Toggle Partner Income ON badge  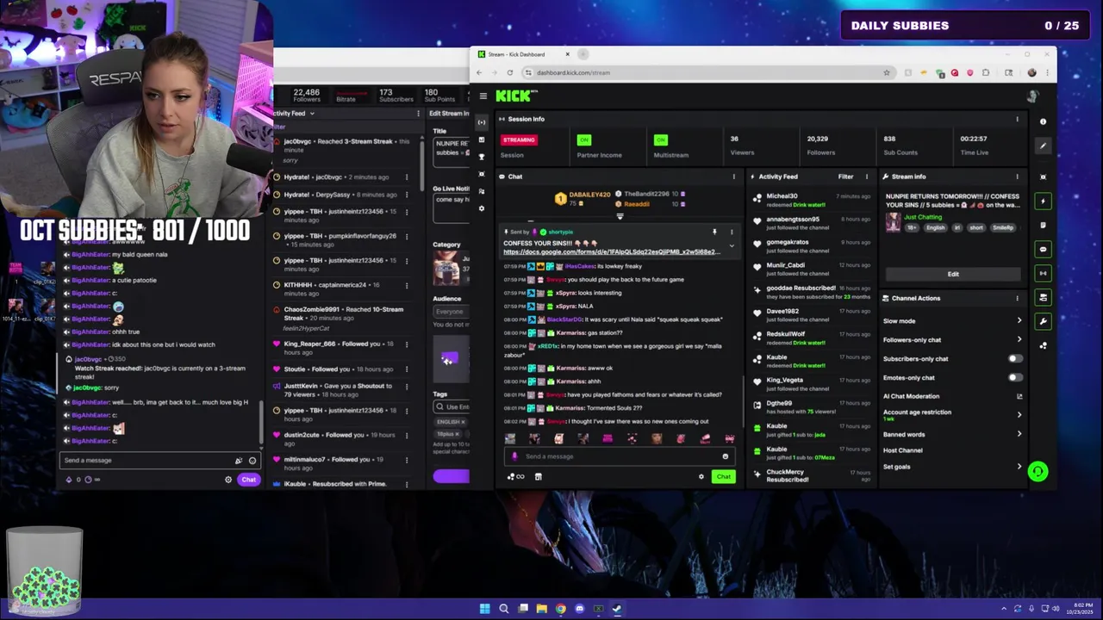coord(584,139)
